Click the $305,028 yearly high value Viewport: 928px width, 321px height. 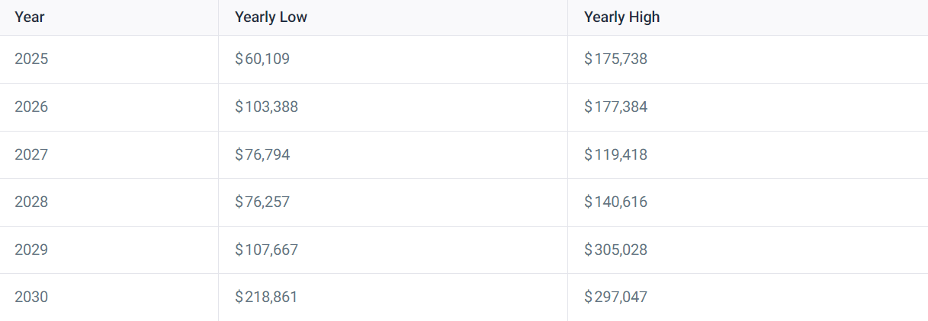tap(615, 249)
